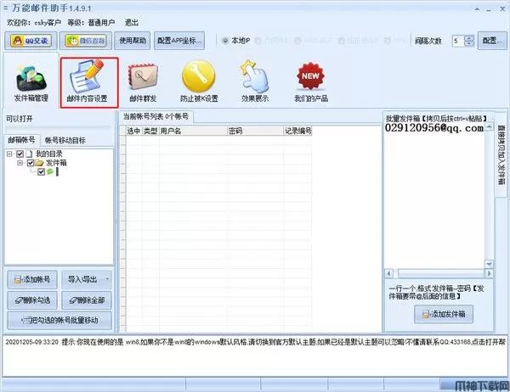
Task: Increase the 间隔次数 value with up arrow
Action: pos(469,38)
